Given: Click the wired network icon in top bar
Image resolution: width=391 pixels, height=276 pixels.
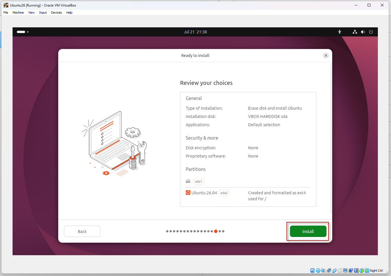Looking at the screenshot, I should 355,32.
